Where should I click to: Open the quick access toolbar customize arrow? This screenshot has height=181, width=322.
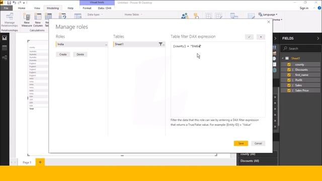pyautogui.click(x=24, y=3)
